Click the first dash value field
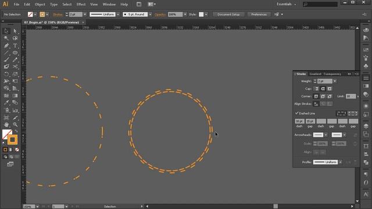This screenshot has height=209, width=372. click(x=300, y=121)
